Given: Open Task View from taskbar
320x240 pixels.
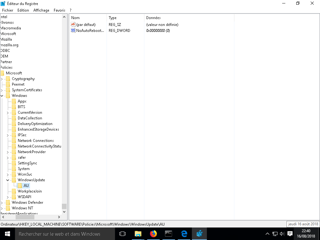Looking at the screenshot, I should (122, 234).
